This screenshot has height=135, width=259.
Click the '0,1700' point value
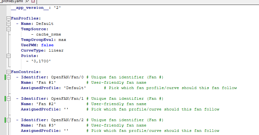coord(41,61)
